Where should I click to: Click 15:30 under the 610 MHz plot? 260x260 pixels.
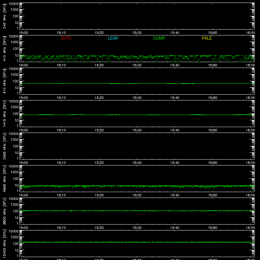(x=137, y=98)
